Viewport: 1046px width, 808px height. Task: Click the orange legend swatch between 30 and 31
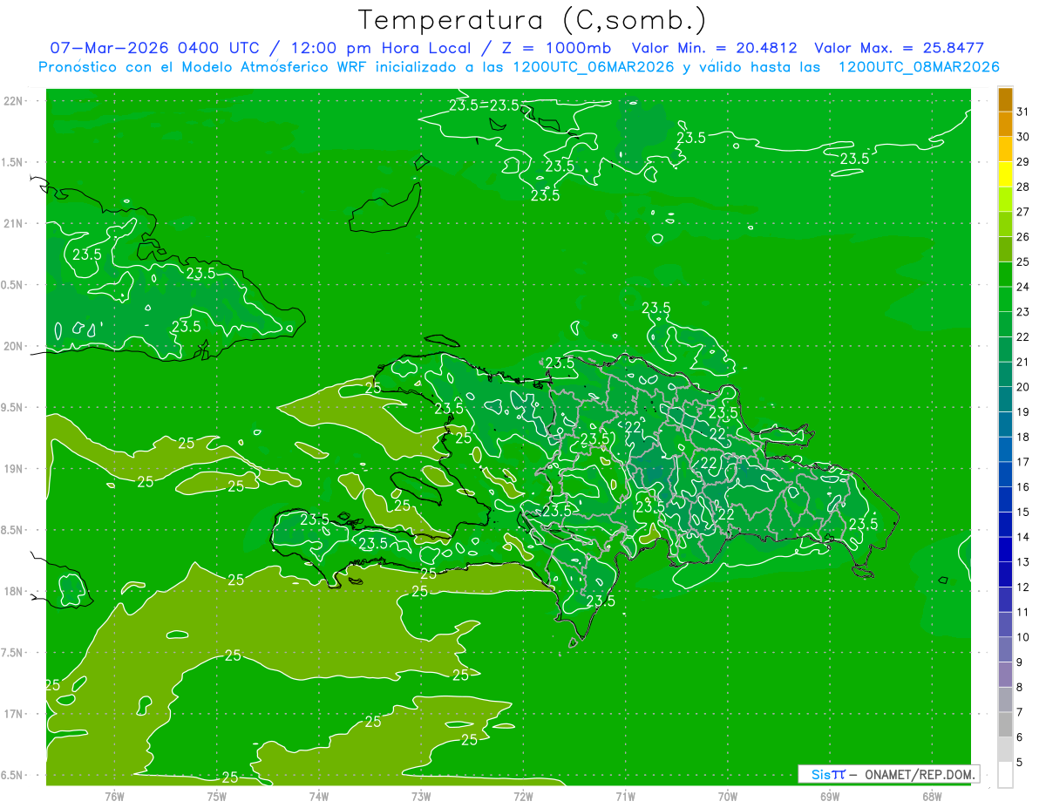point(1005,125)
